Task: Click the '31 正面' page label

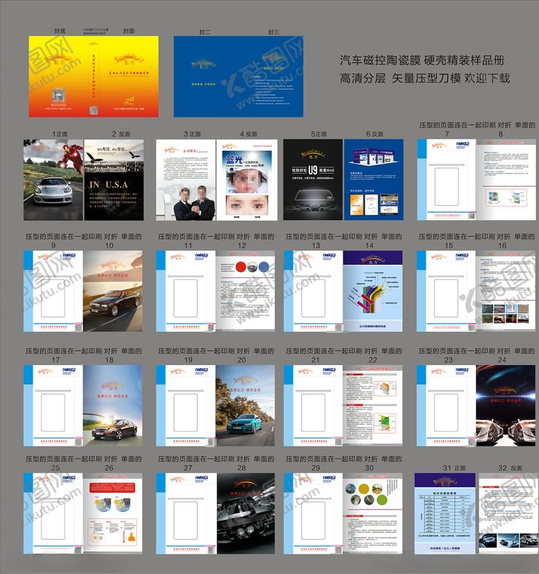Action: click(454, 468)
